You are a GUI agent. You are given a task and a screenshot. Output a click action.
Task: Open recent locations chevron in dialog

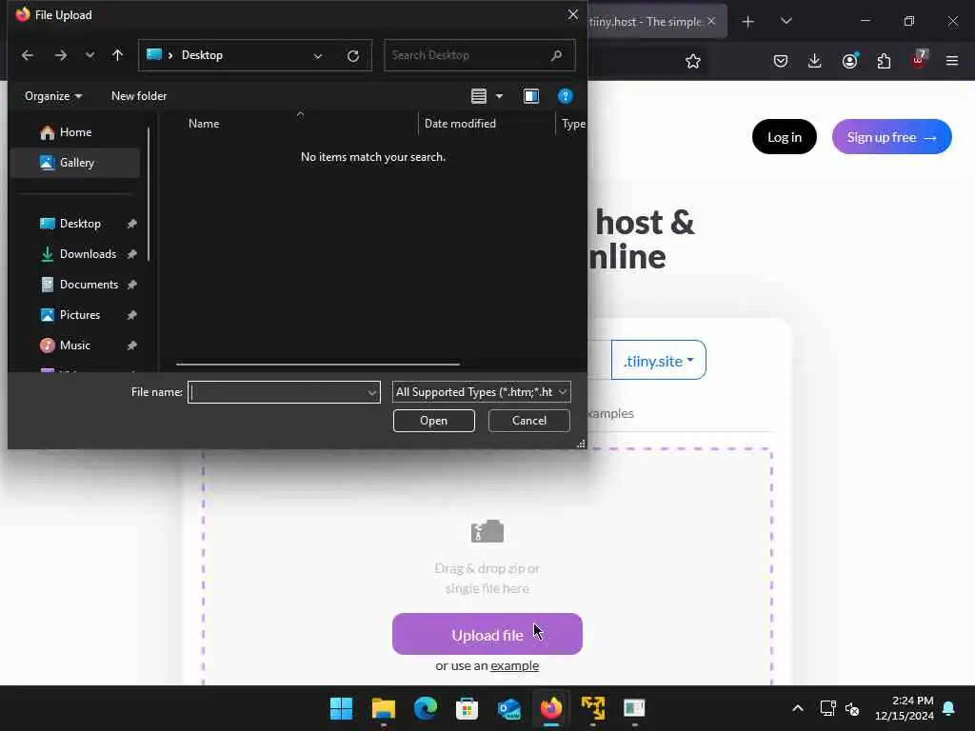pos(90,55)
